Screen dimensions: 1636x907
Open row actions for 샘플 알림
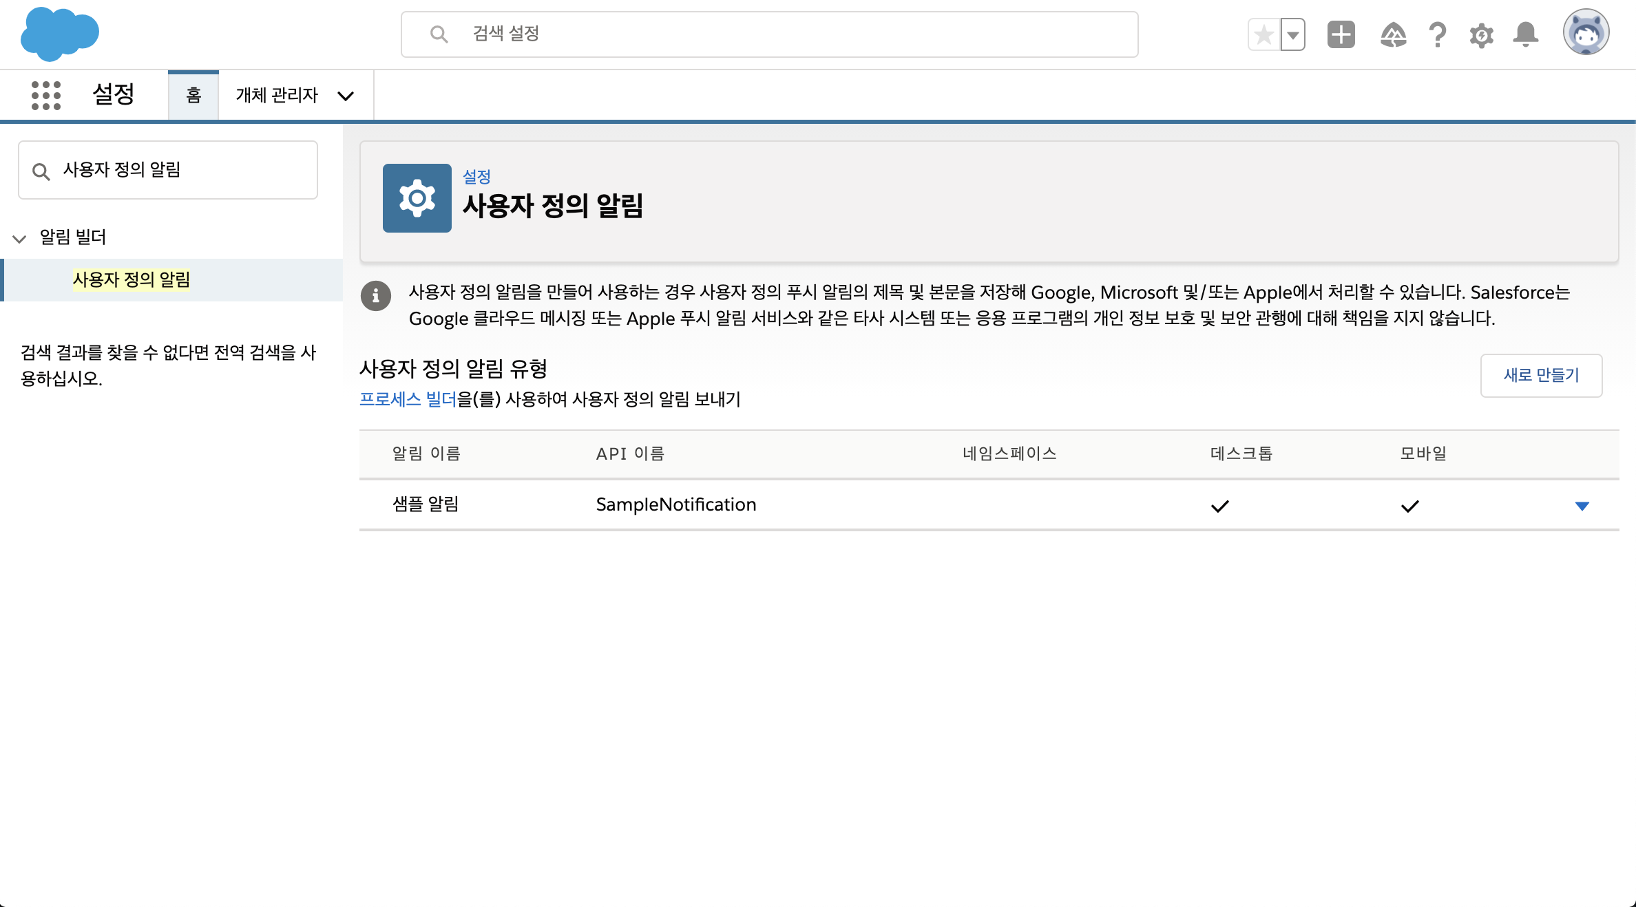pos(1582,506)
